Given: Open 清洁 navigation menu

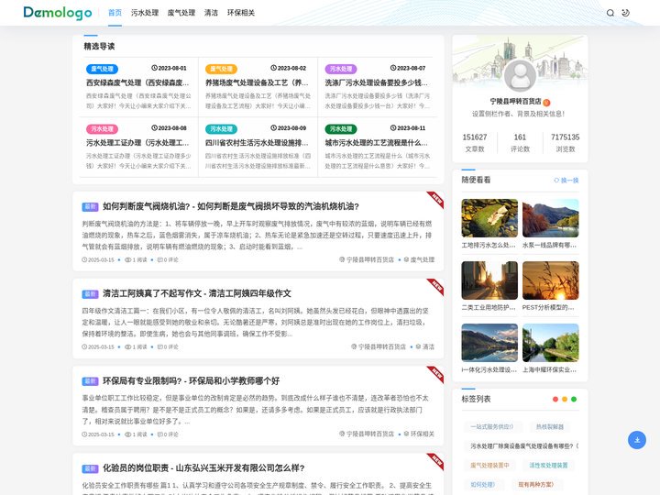Looking at the screenshot, I should [x=212, y=13].
